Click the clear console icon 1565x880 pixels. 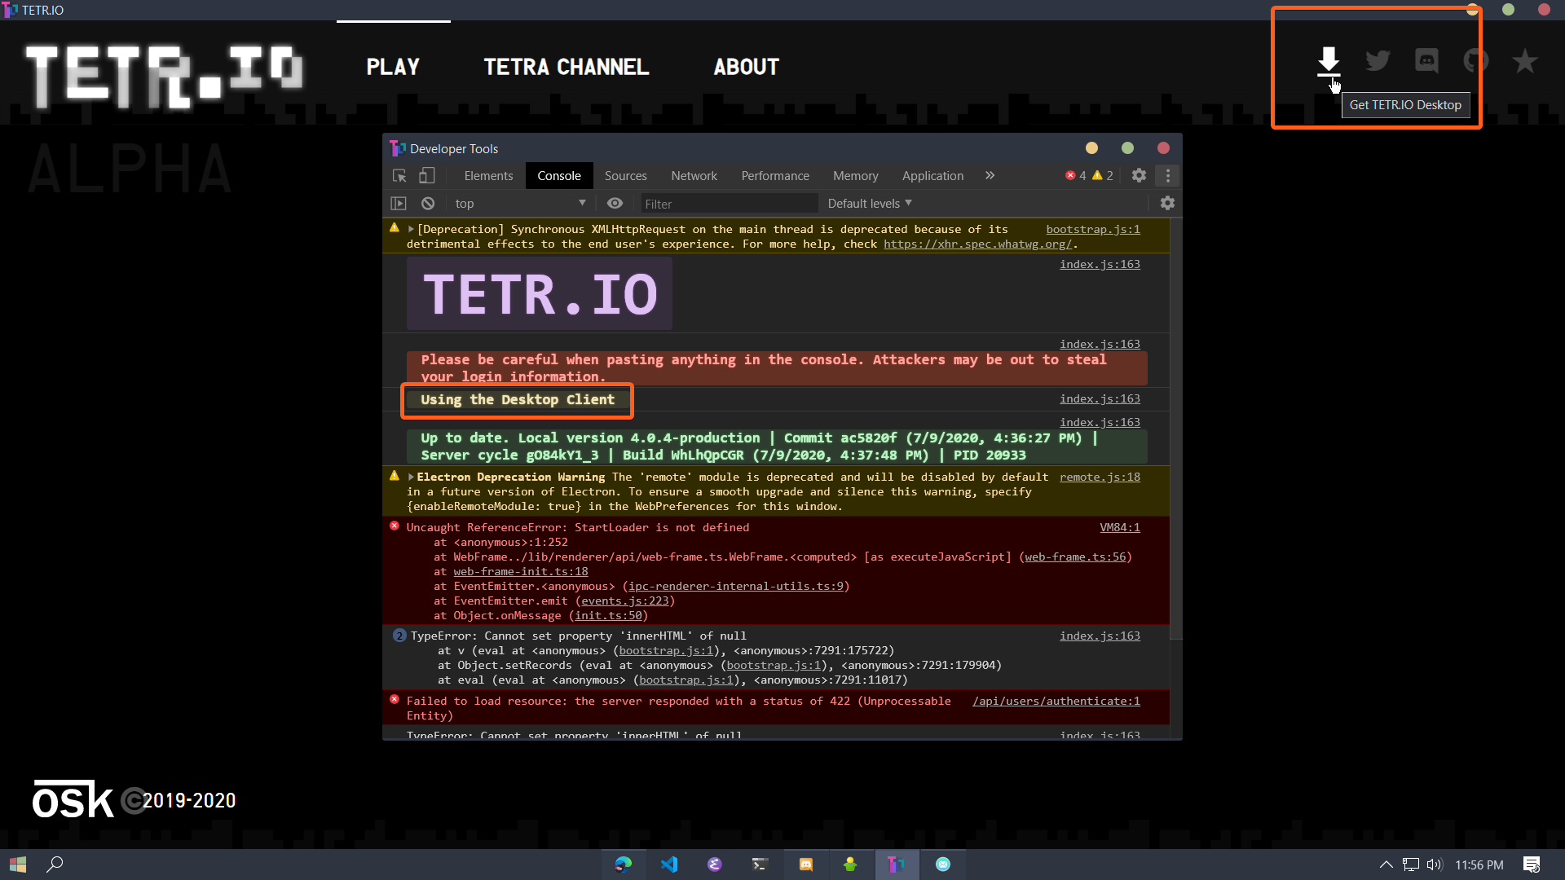pos(427,203)
